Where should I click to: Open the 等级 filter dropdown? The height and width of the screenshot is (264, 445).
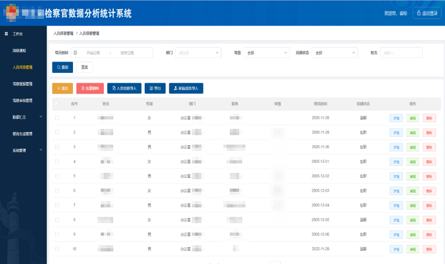[x=266, y=53]
